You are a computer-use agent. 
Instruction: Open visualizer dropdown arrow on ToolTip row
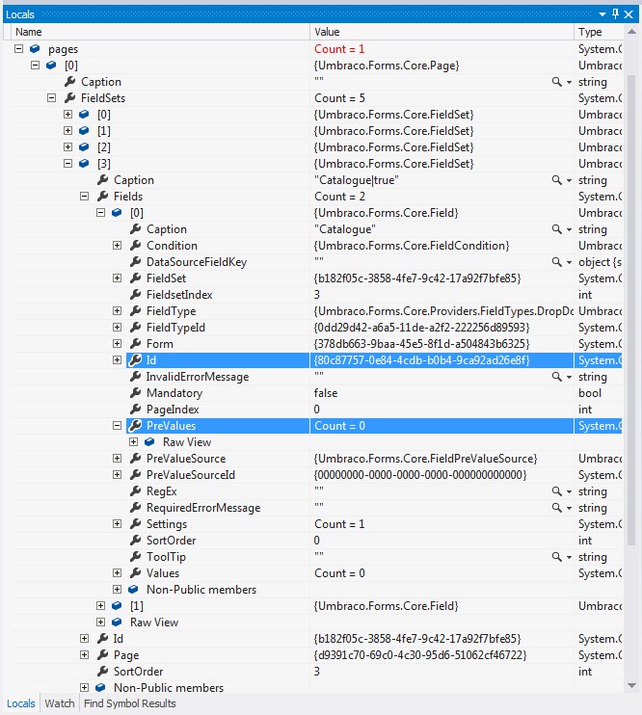(x=569, y=557)
